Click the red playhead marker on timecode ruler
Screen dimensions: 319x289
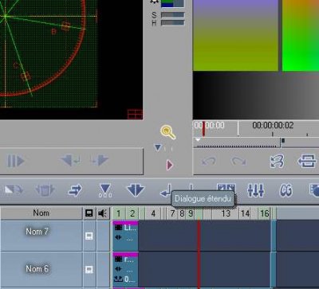(203, 128)
